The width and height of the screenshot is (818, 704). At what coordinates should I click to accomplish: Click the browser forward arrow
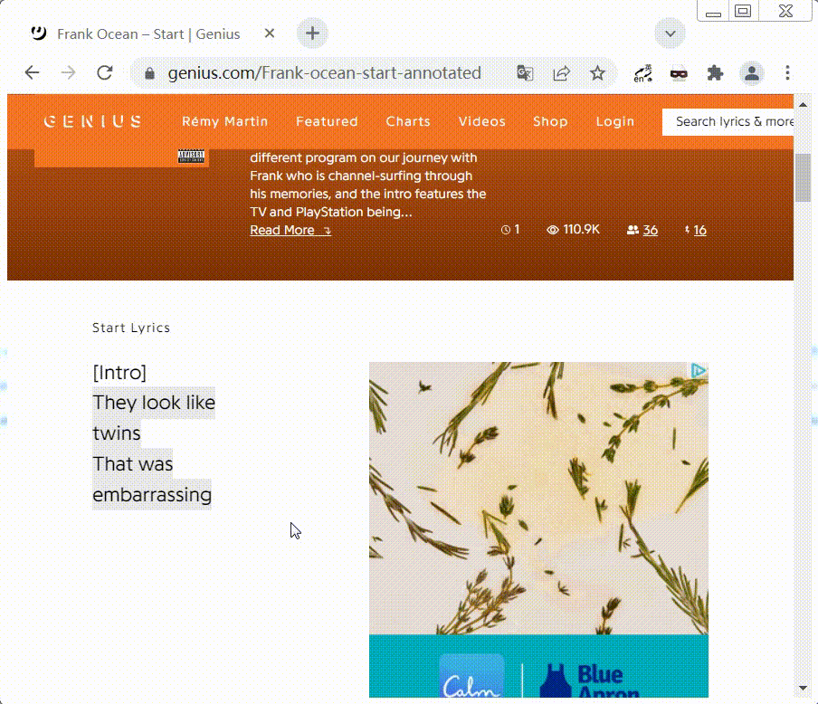69,72
